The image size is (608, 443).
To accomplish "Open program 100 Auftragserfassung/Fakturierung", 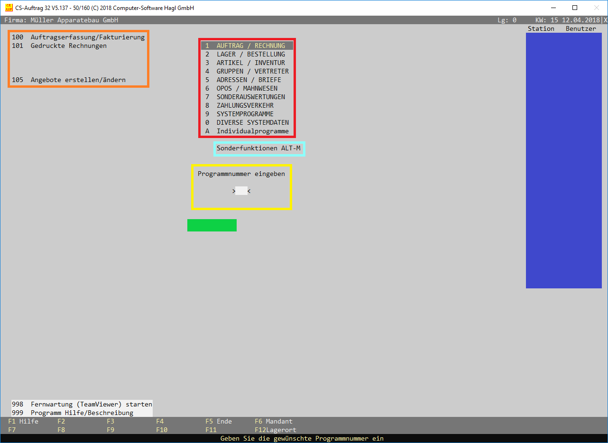I will pyautogui.click(x=78, y=37).
